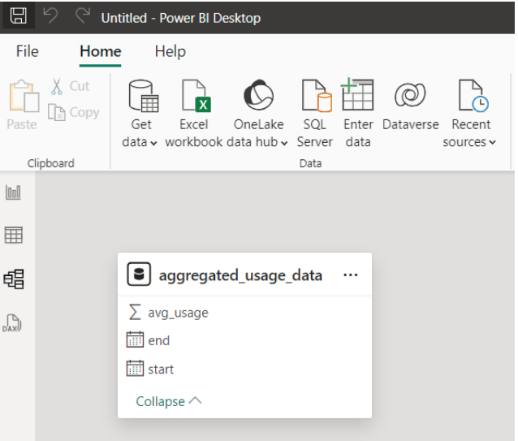Viewport: 518px width, 441px height.
Task: Click the aggregated_usage_data database icon
Action: [x=139, y=275]
